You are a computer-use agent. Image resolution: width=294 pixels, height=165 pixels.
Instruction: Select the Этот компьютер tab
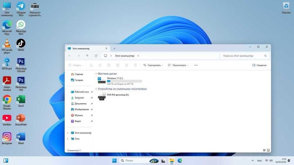[88, 48]
